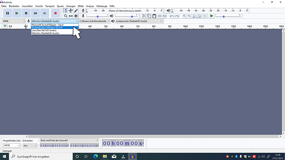The width and height of the screenshot is (285, 160).
Task: Open the Datei menu
Action: pos(4,6)
